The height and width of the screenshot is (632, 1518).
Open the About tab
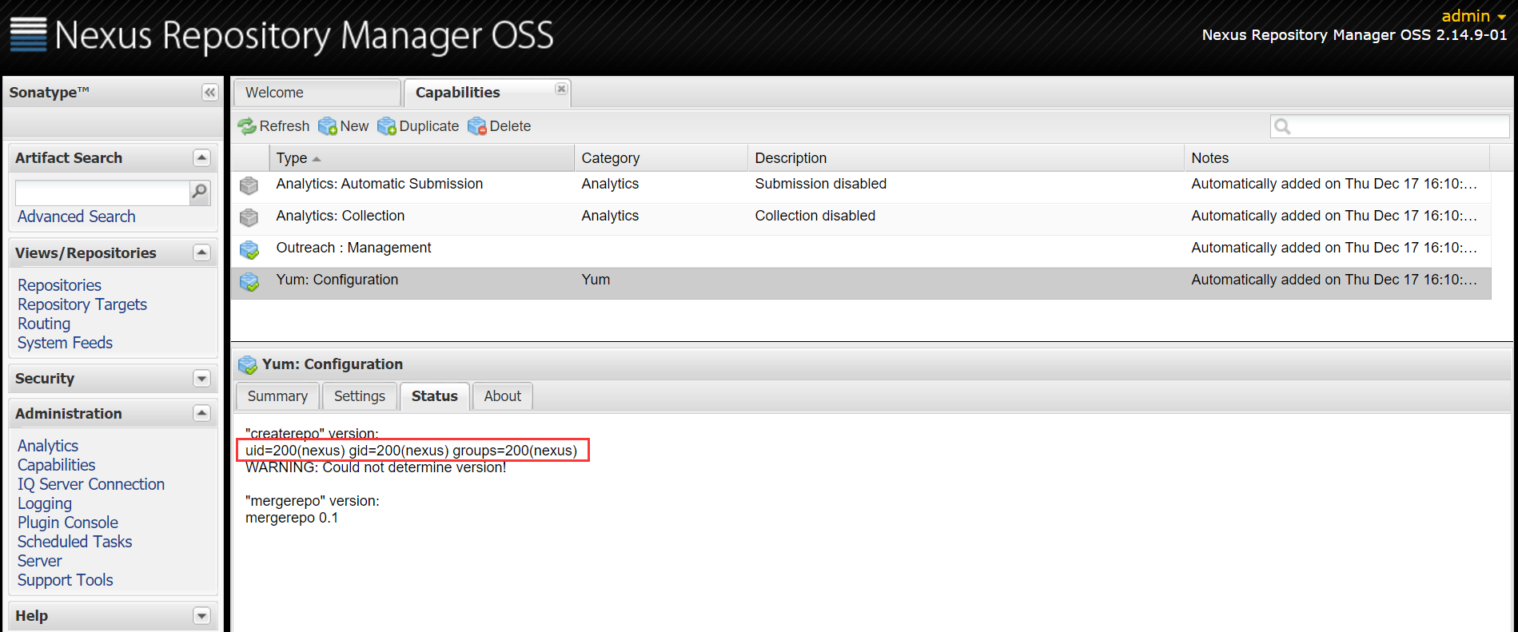(503, 396)
